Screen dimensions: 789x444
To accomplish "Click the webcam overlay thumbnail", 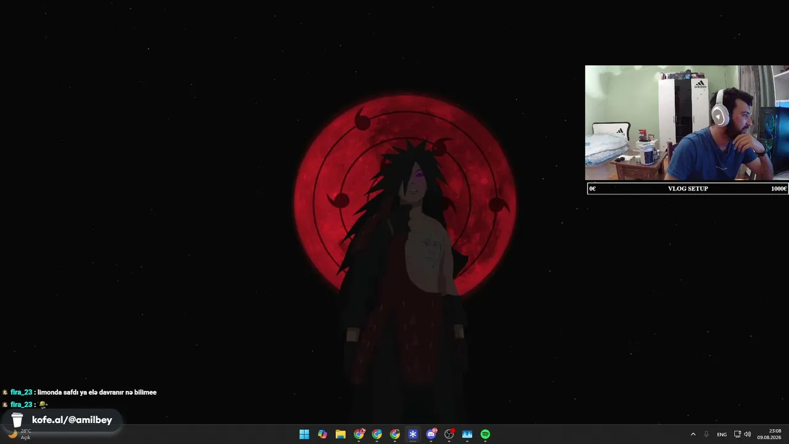I will 687,123.
